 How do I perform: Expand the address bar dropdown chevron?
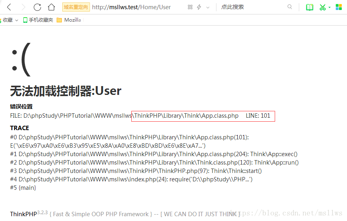point(208,7)
